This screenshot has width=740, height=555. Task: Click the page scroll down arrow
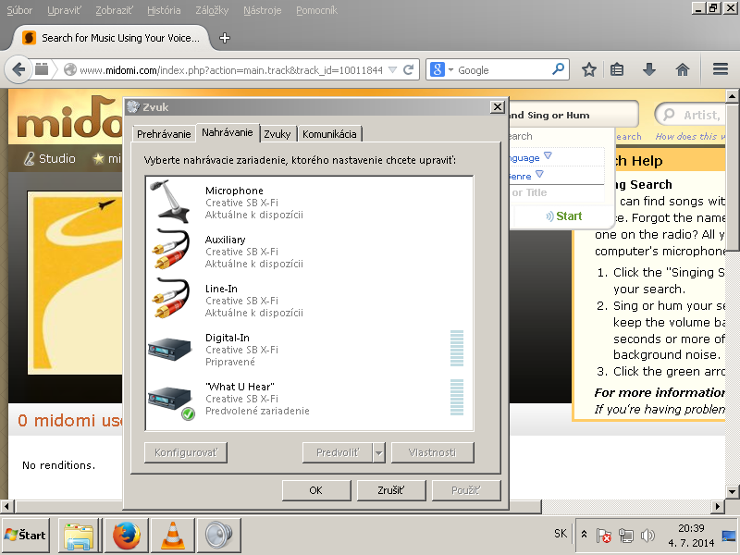732,491
